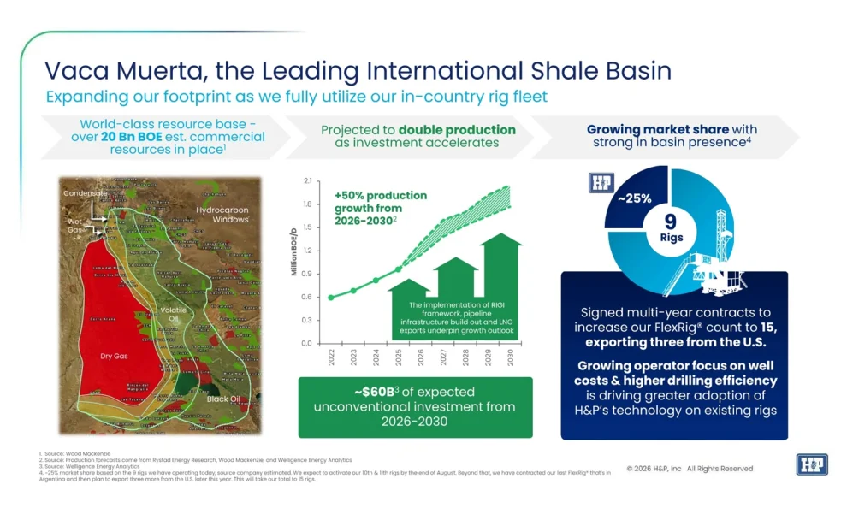Click the 'Black Oil' label on the map

(x=223, y=399)
